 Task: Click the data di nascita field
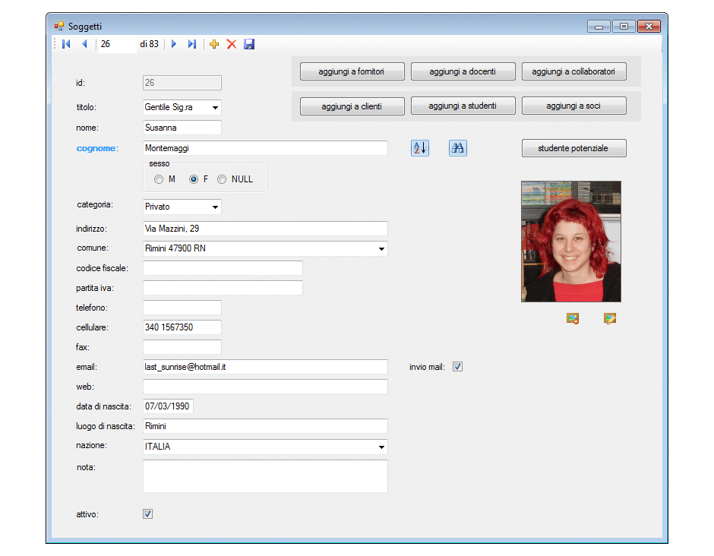pos(168,406)
